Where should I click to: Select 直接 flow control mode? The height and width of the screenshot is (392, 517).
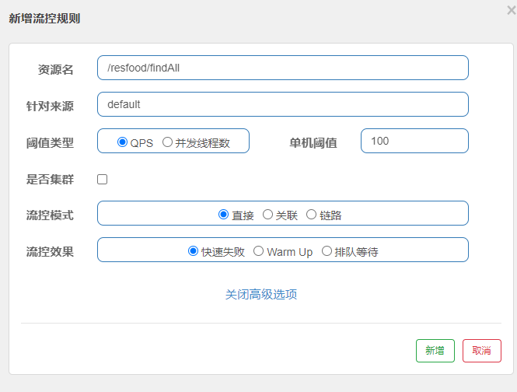[x=224, y=215]
